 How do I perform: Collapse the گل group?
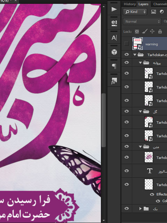pos(140,111)
